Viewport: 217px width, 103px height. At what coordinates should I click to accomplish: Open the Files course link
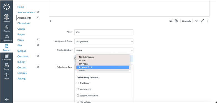(x=20, y=45)
